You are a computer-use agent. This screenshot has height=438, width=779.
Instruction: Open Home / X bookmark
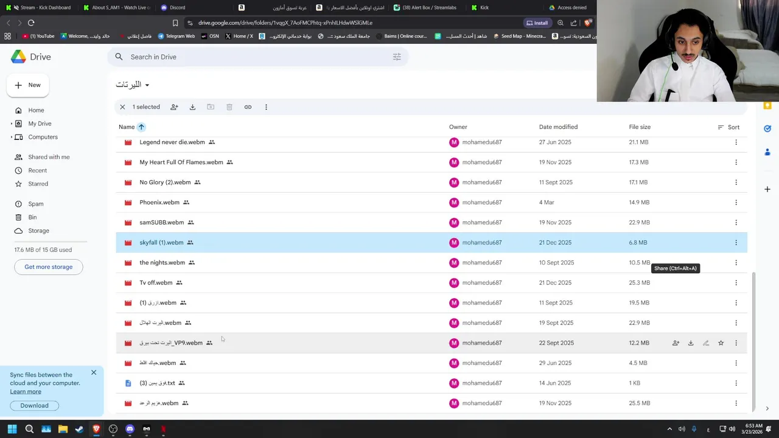click(239, 36)
